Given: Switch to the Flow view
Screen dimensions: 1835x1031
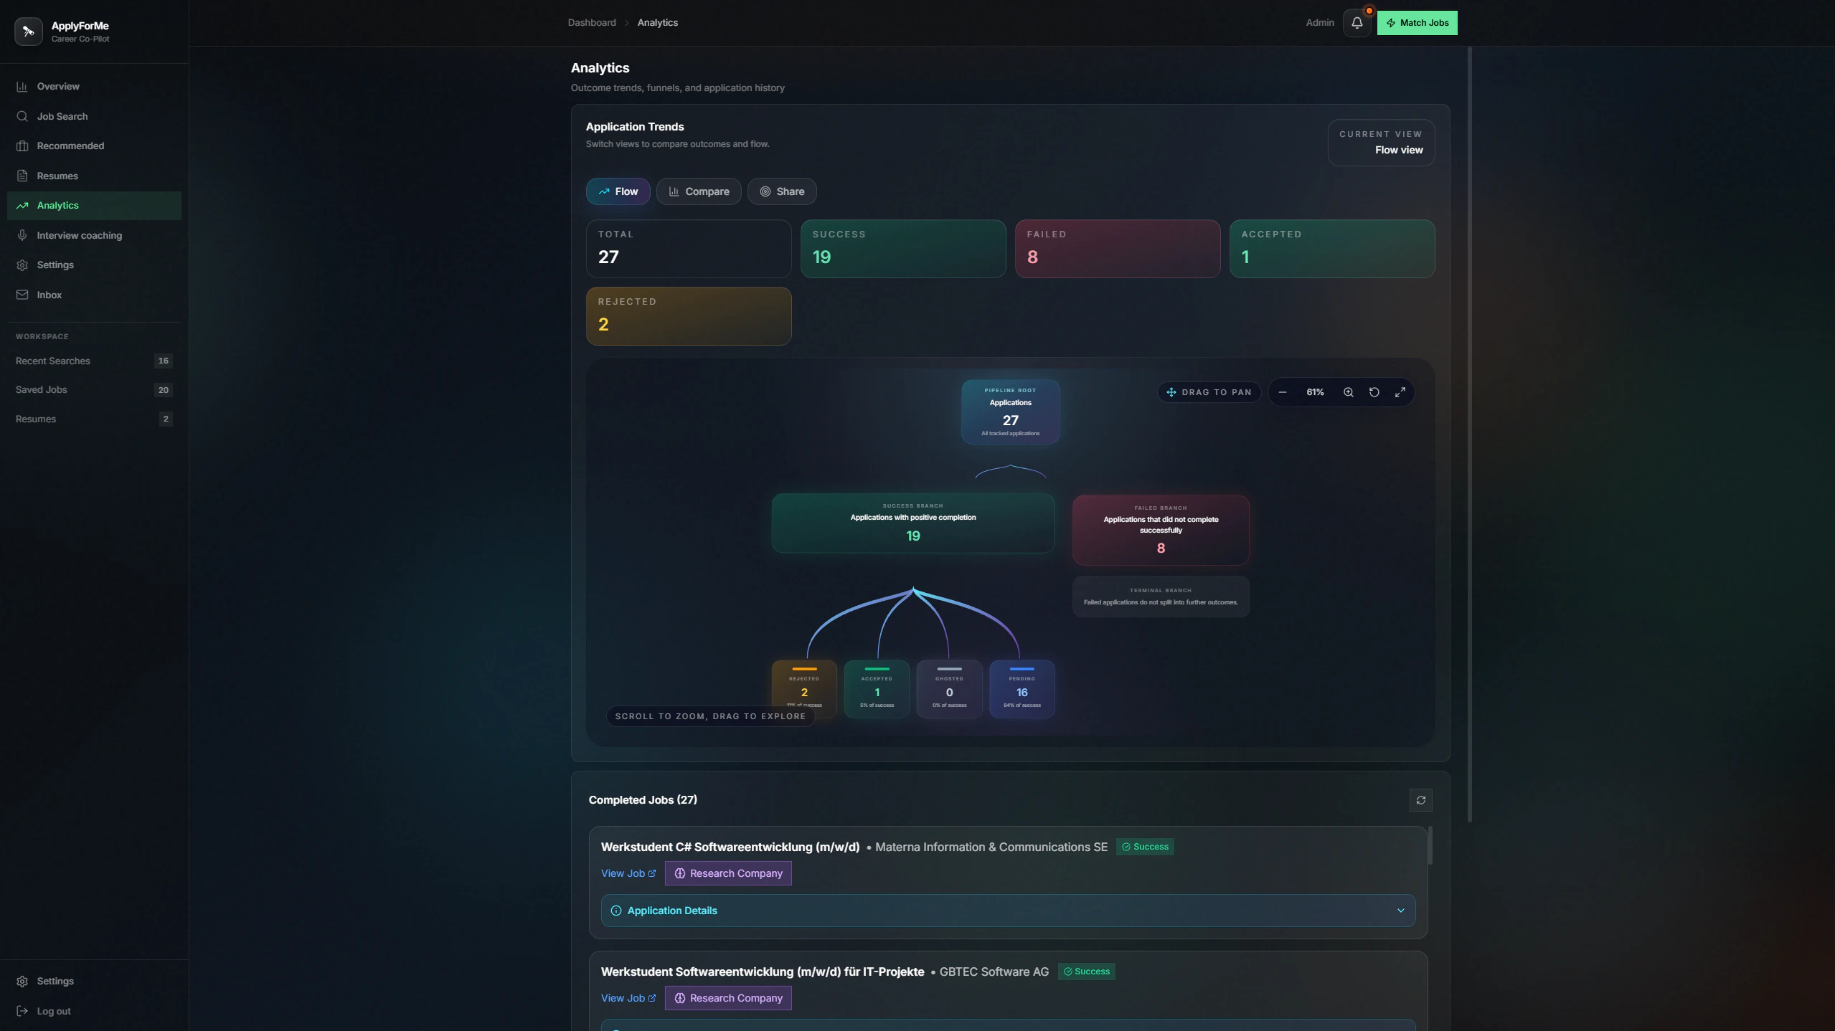Looking at the screenshot, I should coord(618,191).
